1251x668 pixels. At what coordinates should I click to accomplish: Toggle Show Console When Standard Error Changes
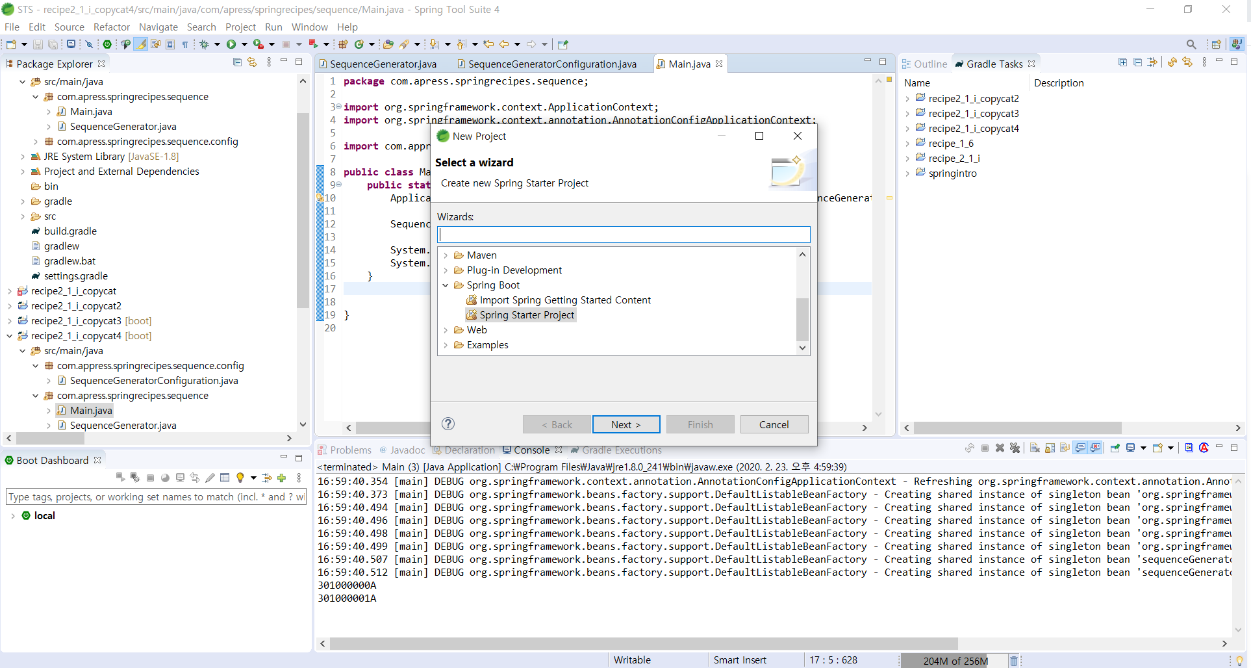1096,448
